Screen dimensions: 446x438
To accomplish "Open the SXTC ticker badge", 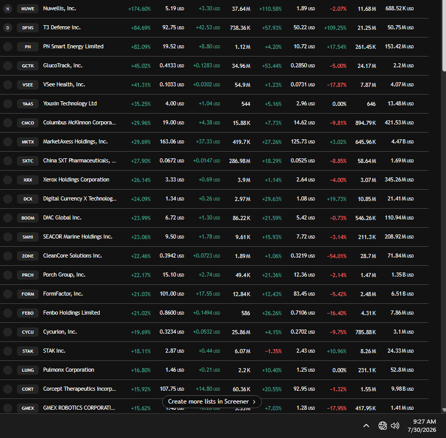I will point(28,161).
